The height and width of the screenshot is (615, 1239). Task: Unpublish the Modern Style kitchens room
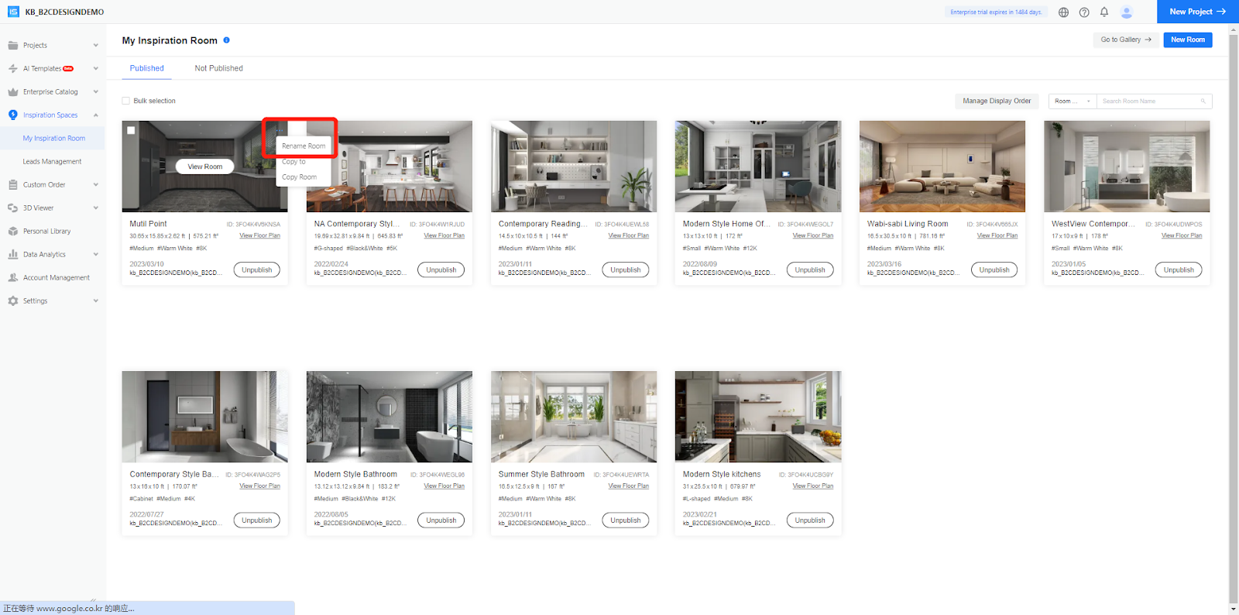pyautogui.click(x=810, y=521)
